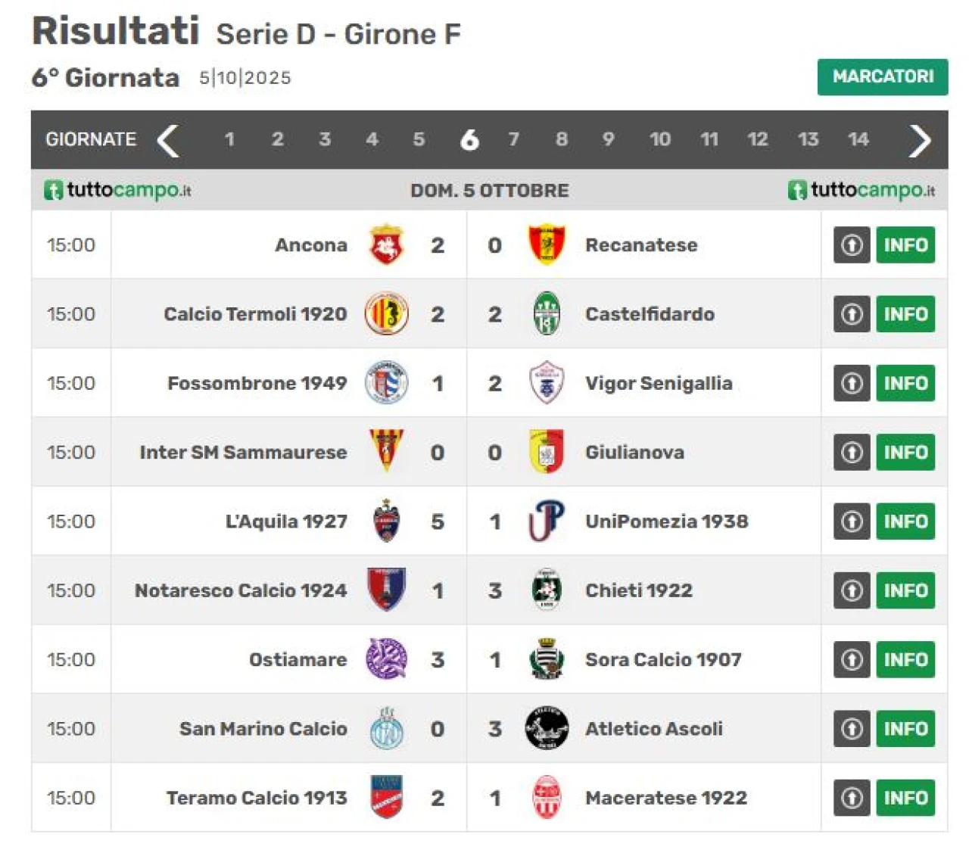The image size is (969, 850).
Task: Click the Giulianova team crest
Action: tap(546, 452)
